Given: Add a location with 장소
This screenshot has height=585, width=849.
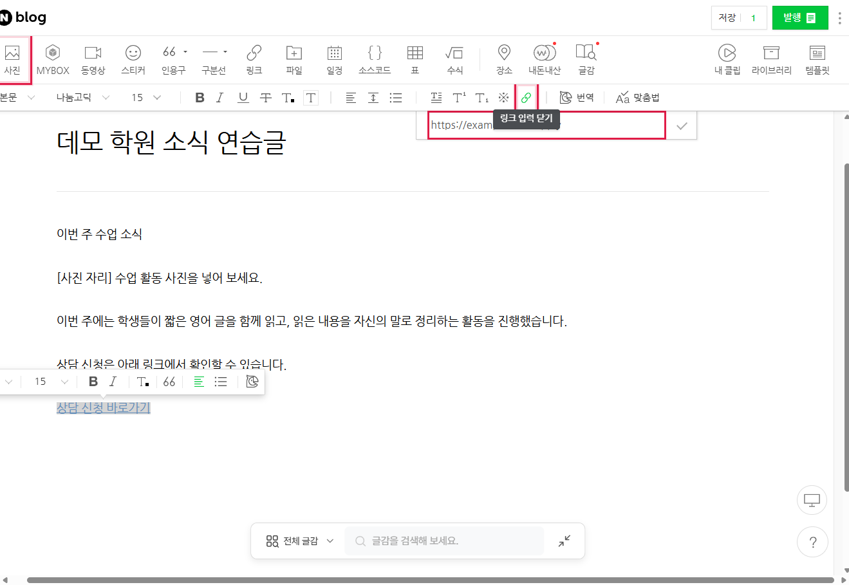Looking at the screenshot, I should pos(504,60).
